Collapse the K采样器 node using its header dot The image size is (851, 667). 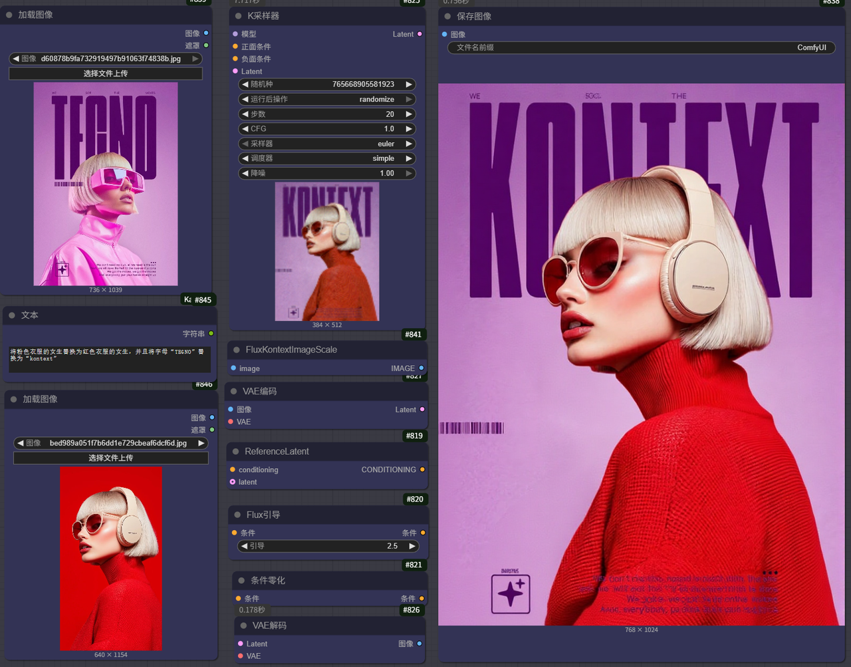(x=238, y=16)
